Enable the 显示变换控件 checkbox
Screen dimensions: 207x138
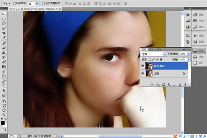tap(44, 3)
